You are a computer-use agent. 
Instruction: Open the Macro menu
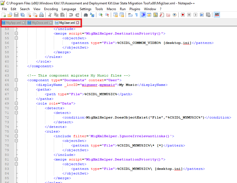pos(111,9)
